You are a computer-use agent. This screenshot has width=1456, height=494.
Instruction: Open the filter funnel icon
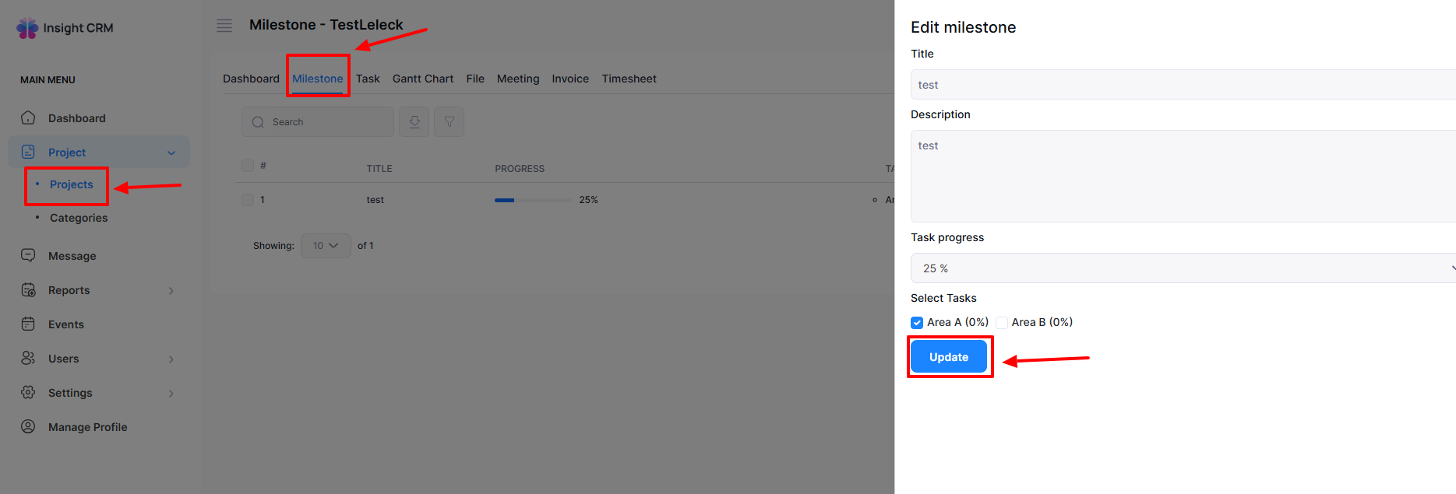[449, 122]
